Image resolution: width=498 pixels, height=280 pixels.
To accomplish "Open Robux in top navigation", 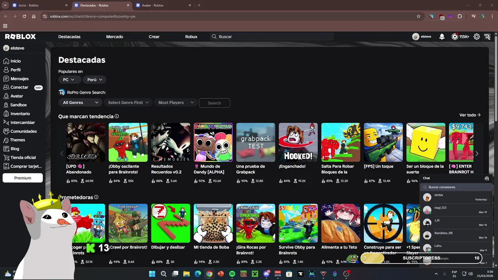I will click(191, 37).
